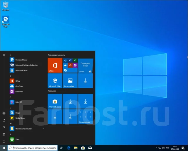The width and height of the screenshot is (188, 151).
Task: Open the Action Center notifications icon
Action: (183, 148)
